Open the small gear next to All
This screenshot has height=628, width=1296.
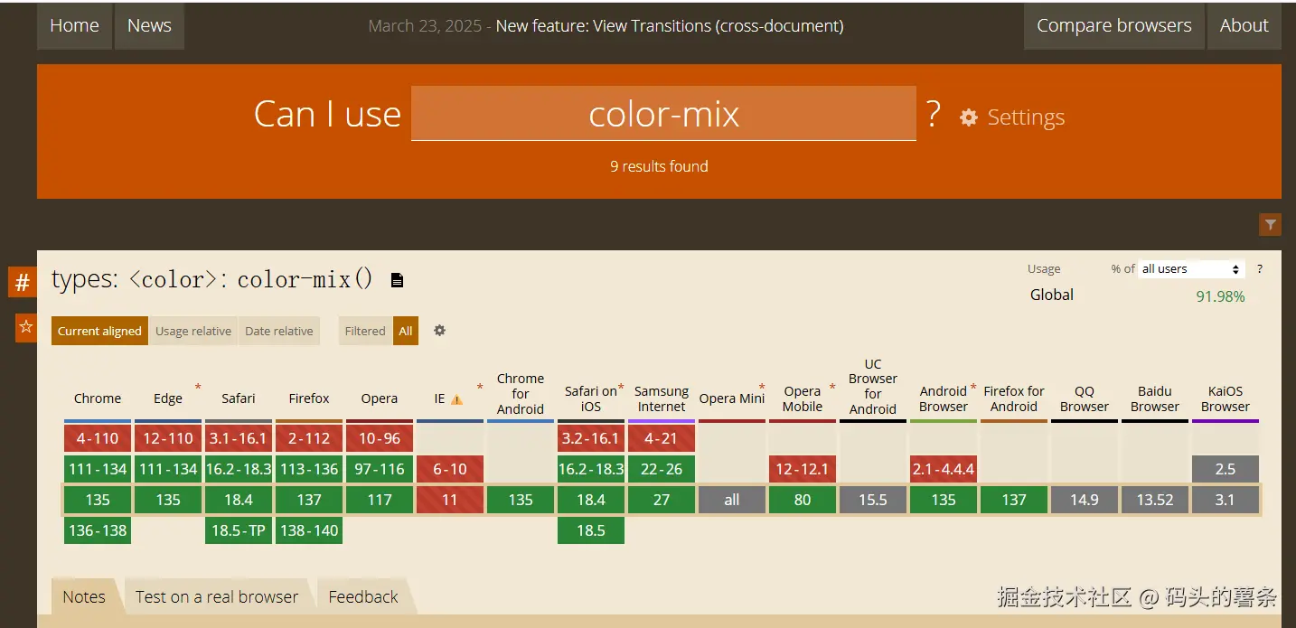[439, 331]
